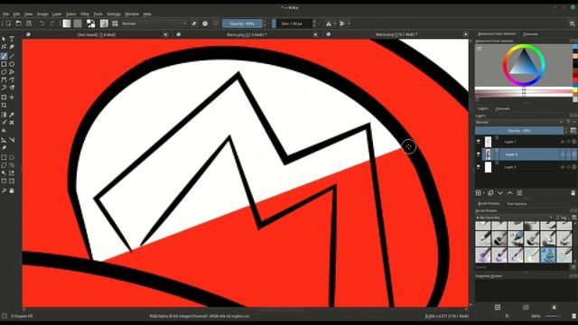Toggle vertical mirror tool
The image size is (578, 325).
tap(342, 23)
